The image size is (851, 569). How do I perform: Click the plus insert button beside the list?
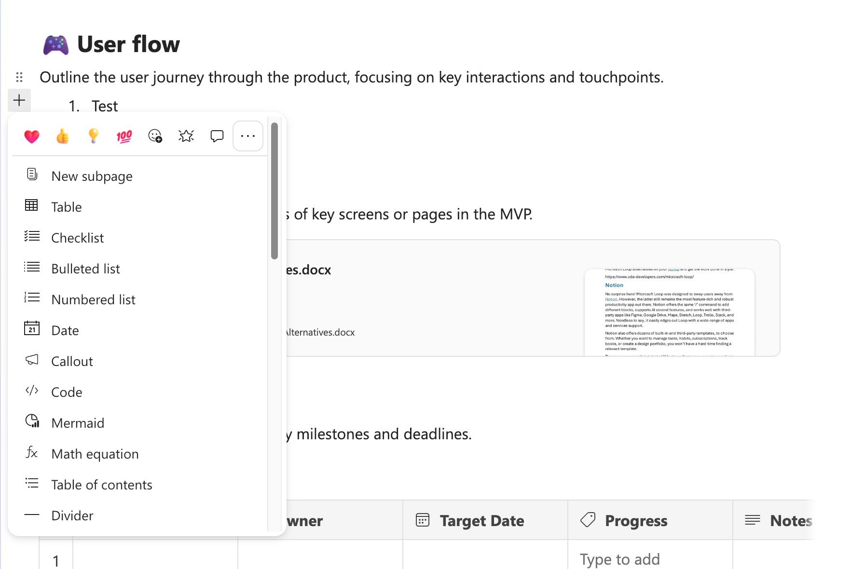point(19,100)
